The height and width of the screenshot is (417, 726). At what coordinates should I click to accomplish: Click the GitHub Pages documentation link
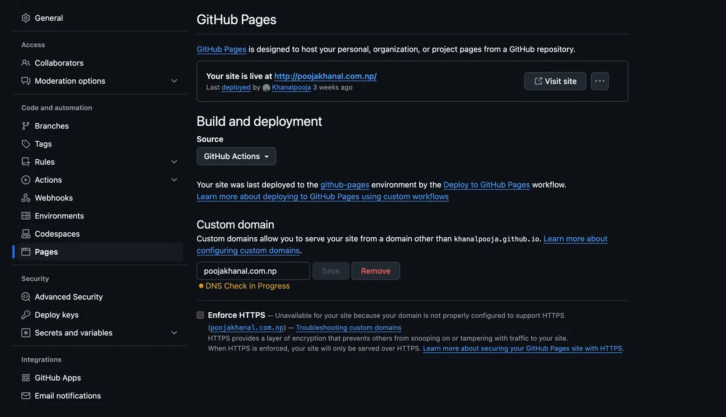[x=221, y=49]
